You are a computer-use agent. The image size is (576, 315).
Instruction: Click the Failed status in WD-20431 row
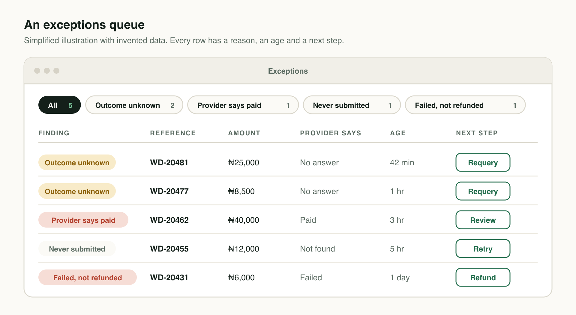pyautogui.click(x=311, y=278)
